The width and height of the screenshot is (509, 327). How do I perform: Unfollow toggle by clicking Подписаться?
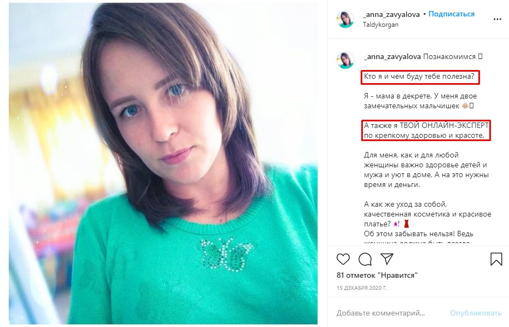[x=451, y=14]
